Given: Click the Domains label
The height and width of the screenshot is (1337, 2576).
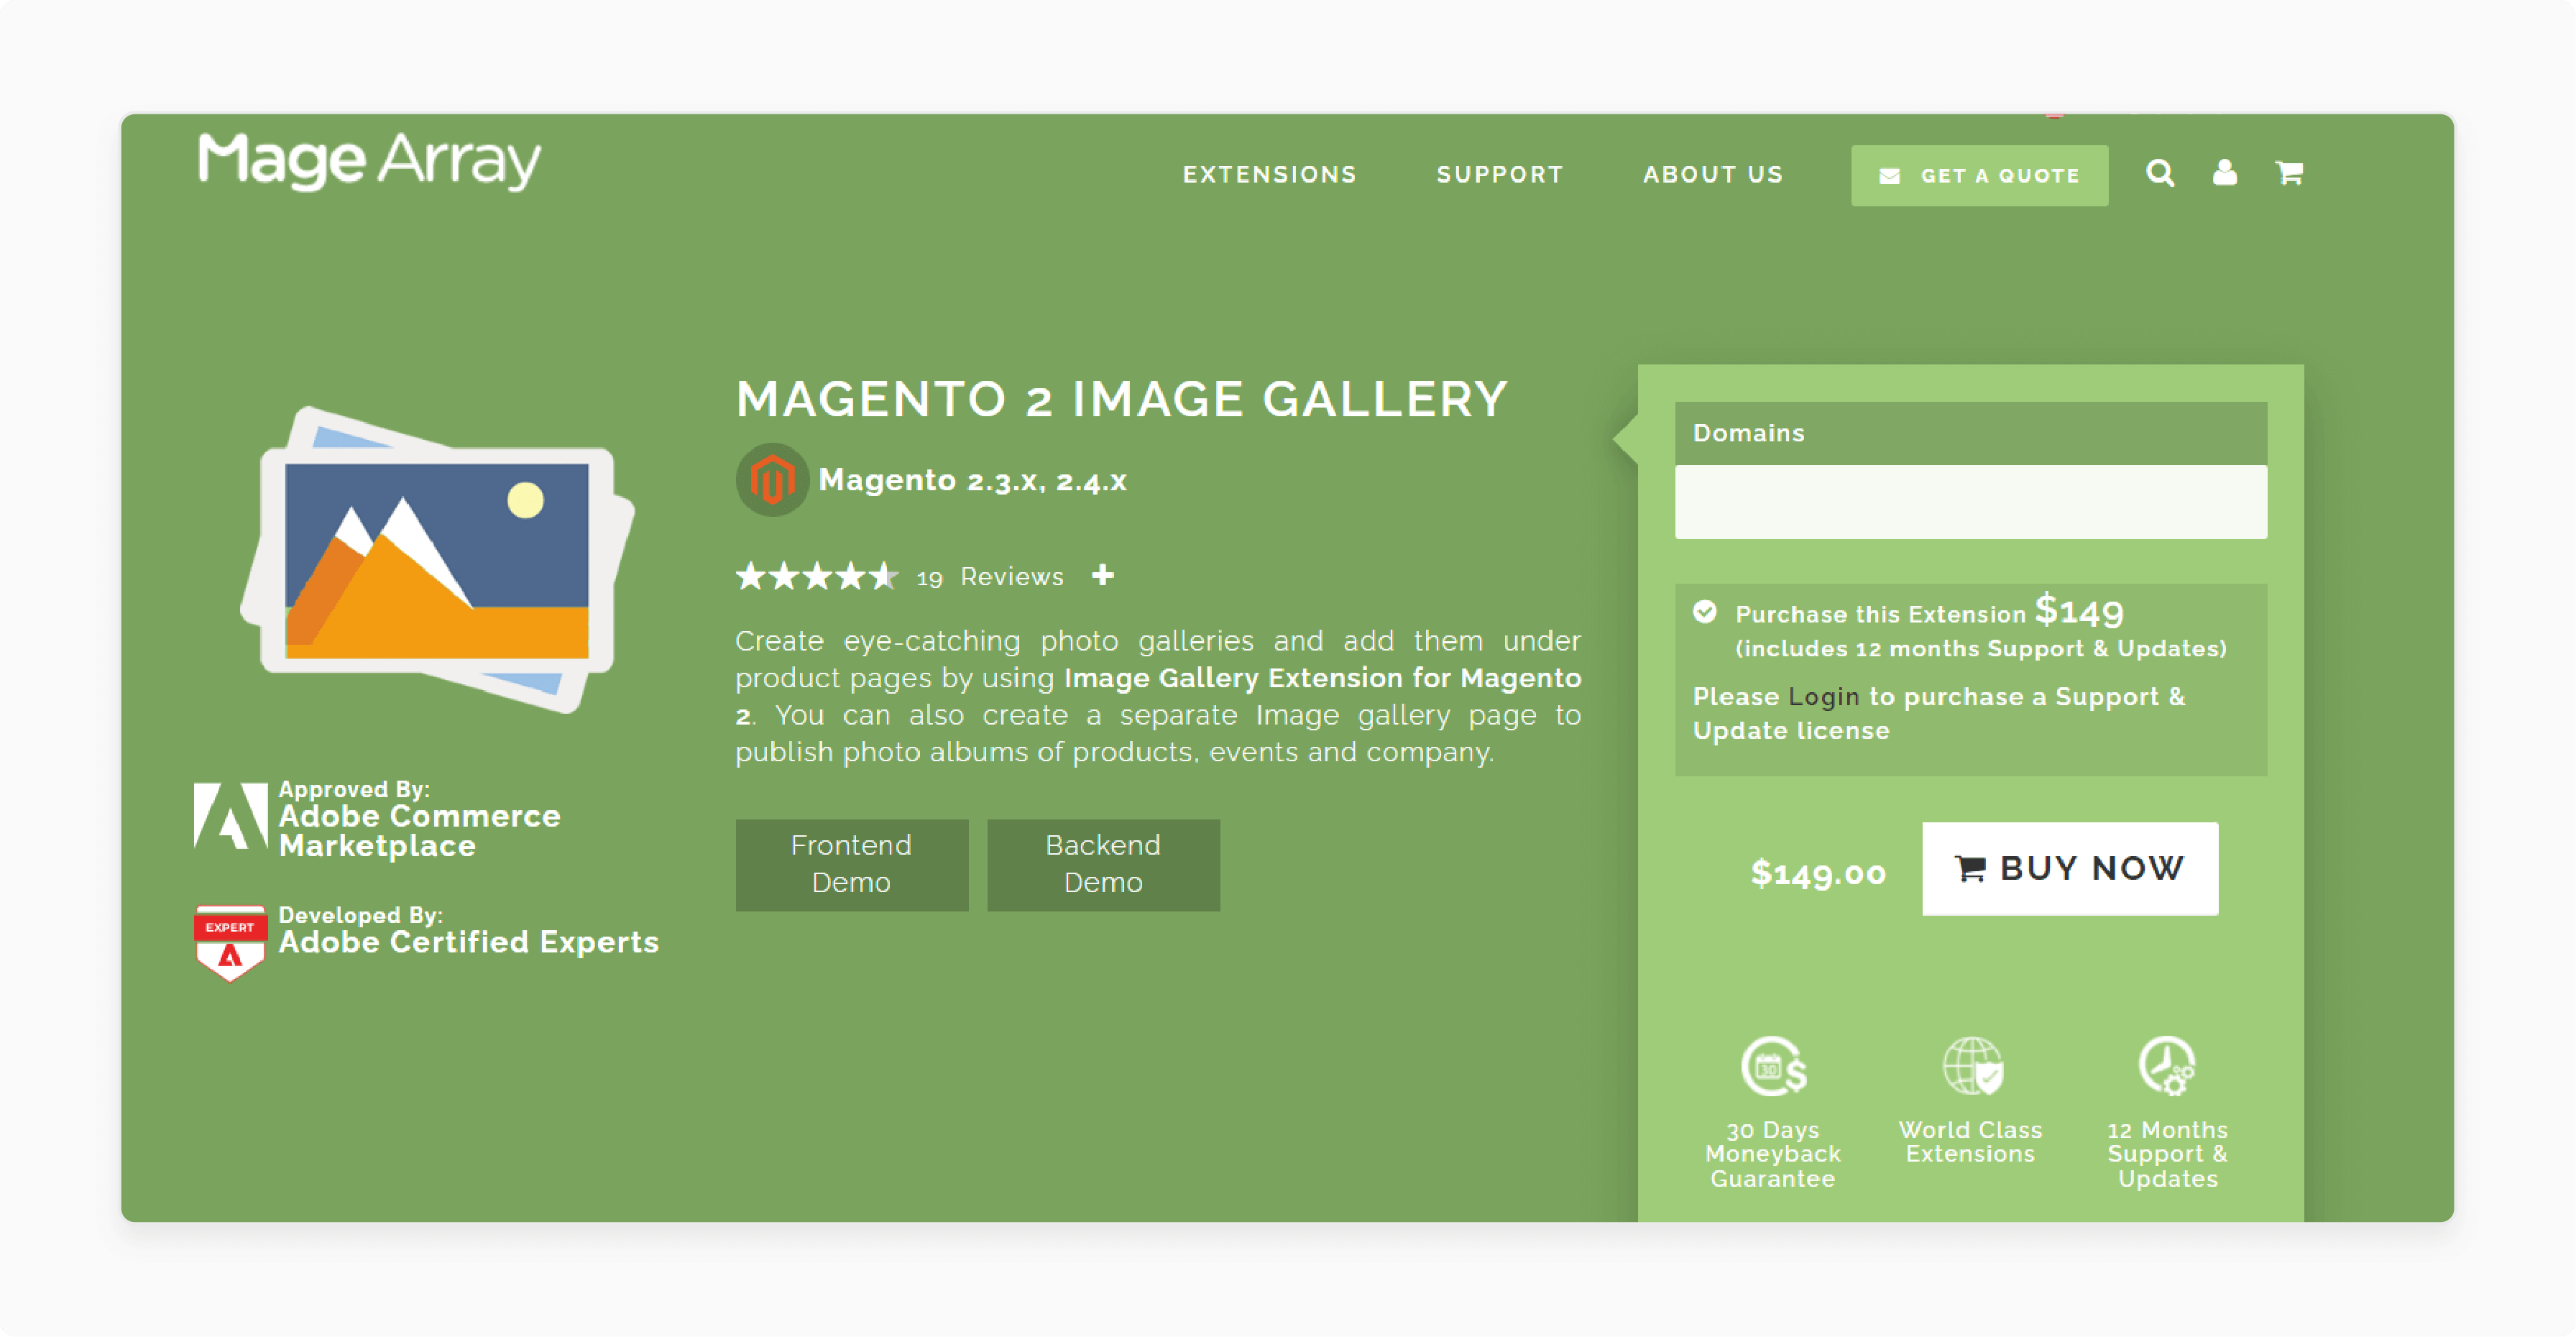Looking at the screenshot, I should pos(1749,433).
